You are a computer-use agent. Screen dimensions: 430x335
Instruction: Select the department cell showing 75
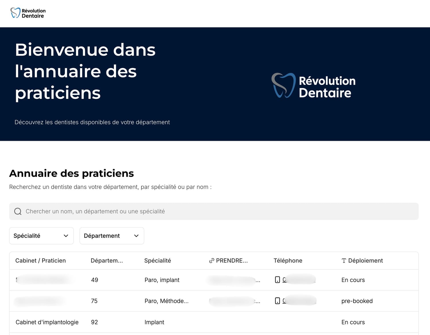[x=94, y=301]
